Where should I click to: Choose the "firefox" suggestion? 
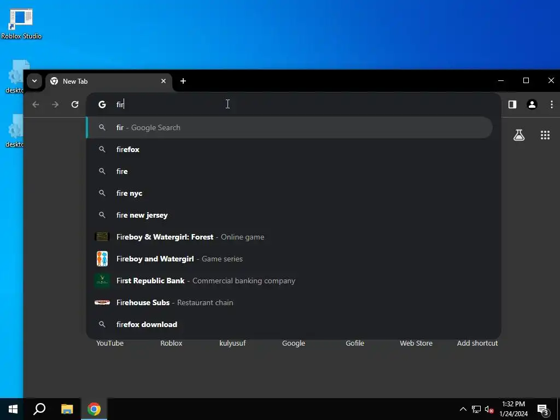click(290, 149)
